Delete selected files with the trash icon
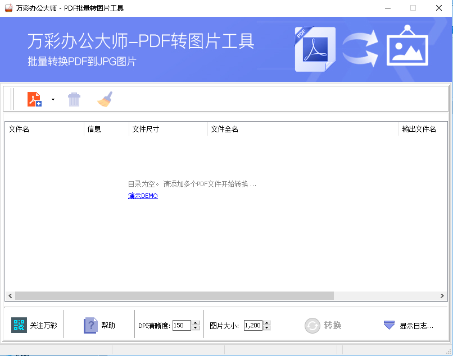Viewport: 453px width, 356px height. point(74,99)
